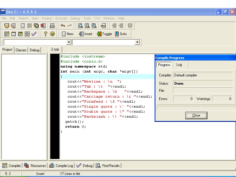Open help with the question mark icon
The image size is (236, 177).
45,34
